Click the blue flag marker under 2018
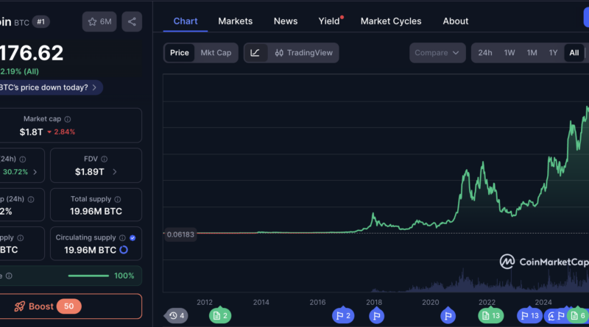589x327 pixels. tap(376, 316)
